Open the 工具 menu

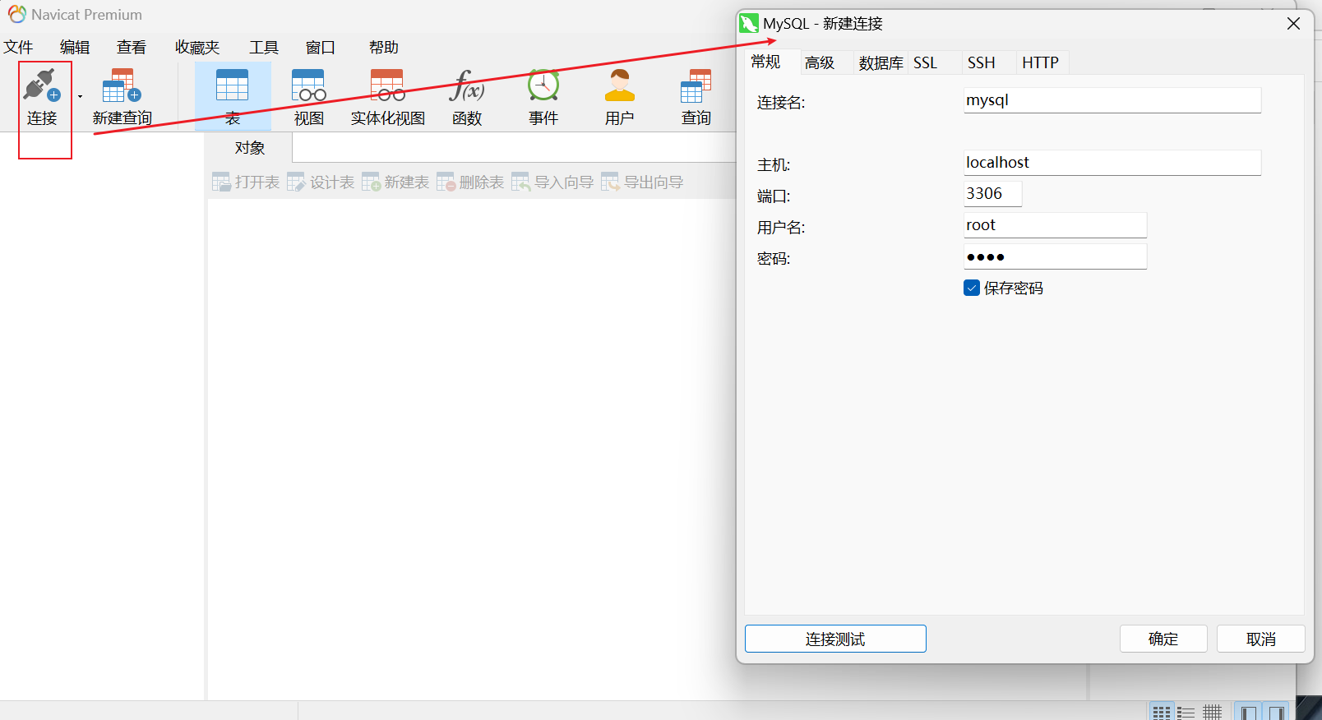coord(264,47)
